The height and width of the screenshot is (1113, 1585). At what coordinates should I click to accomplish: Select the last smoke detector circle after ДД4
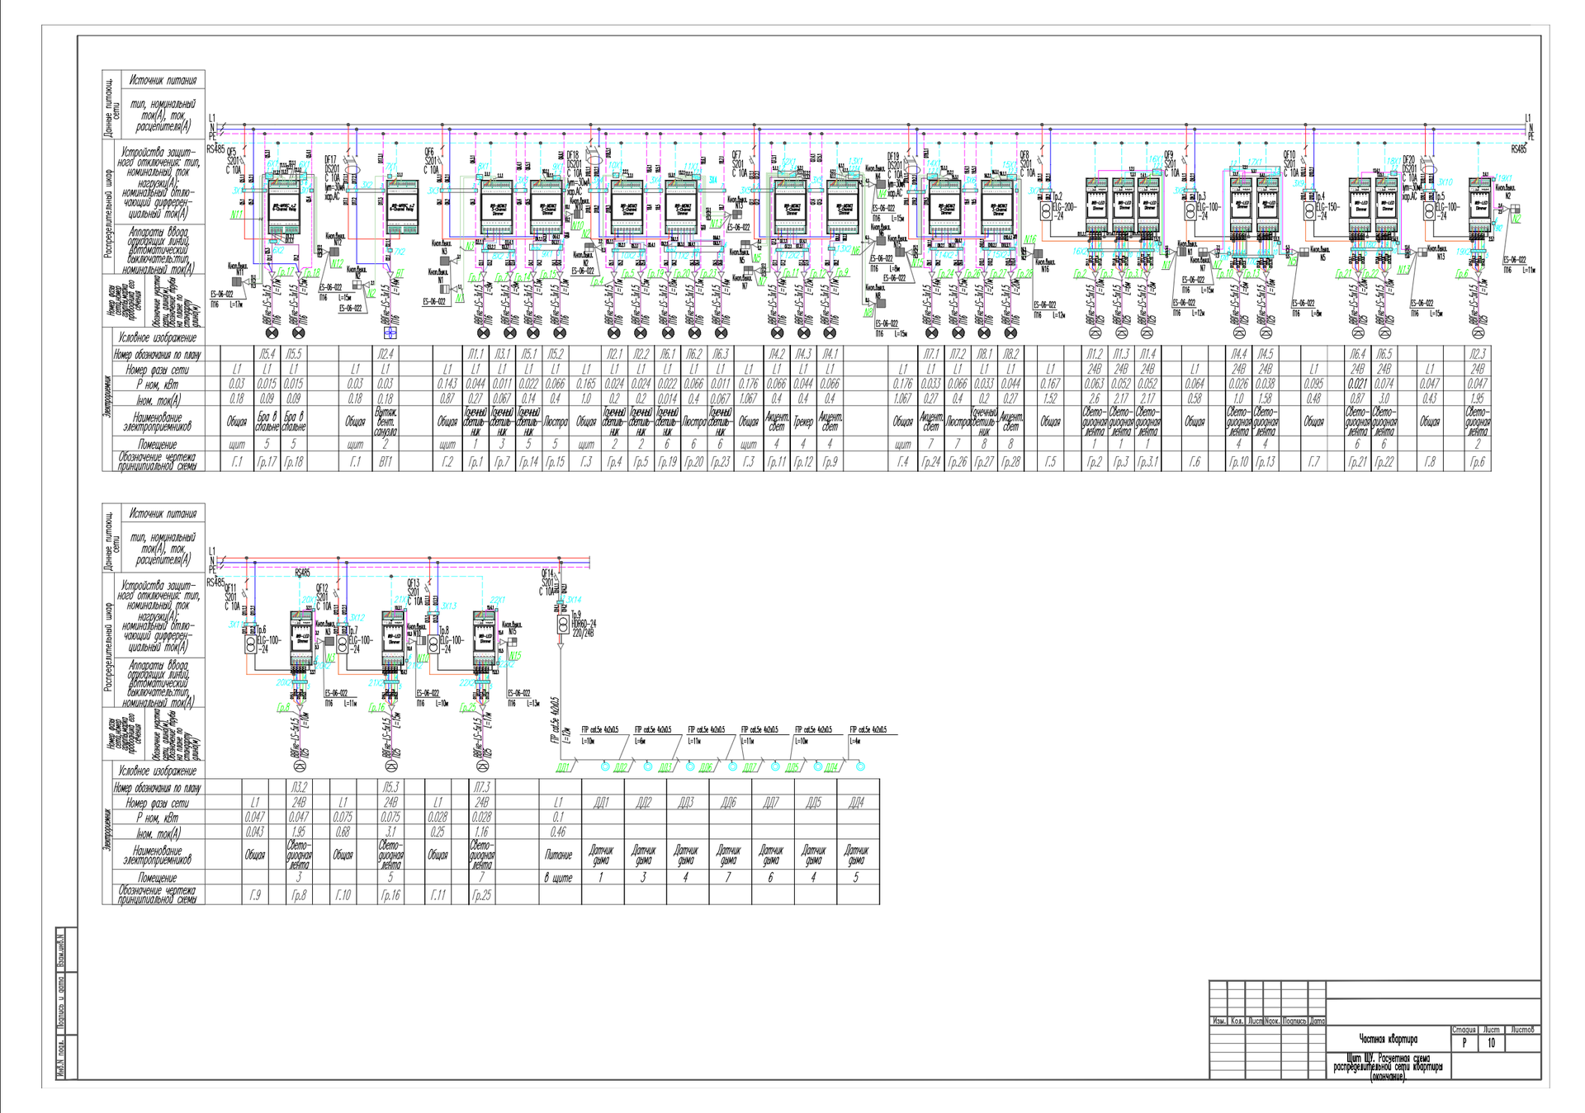(860, 766)
